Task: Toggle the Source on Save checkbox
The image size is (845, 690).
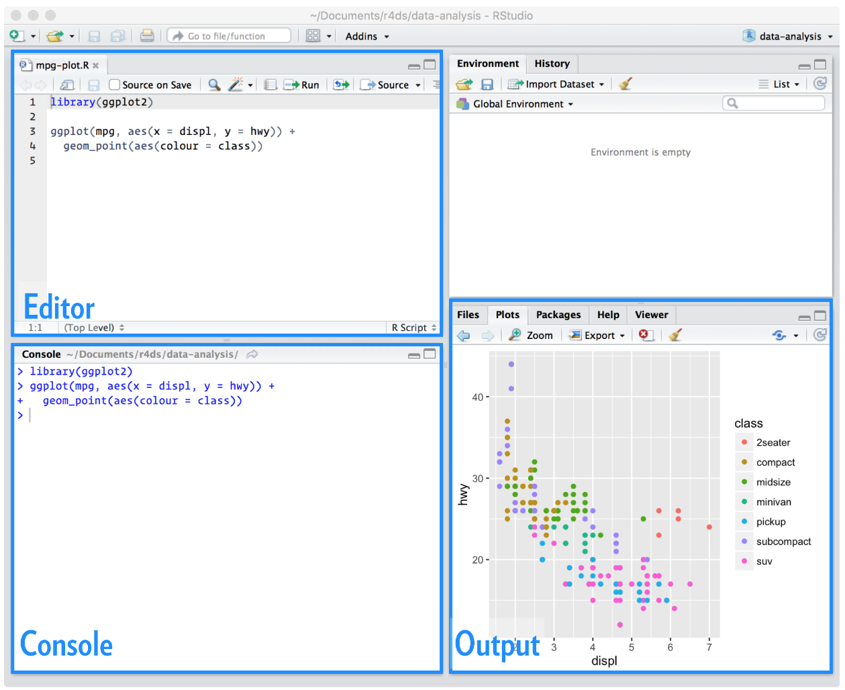Action: [x=115, y=85]
